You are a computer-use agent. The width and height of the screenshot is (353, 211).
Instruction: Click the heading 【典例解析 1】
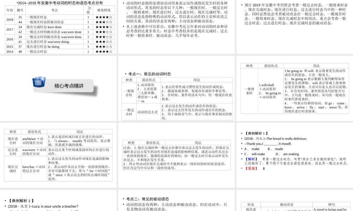[256, 133]
